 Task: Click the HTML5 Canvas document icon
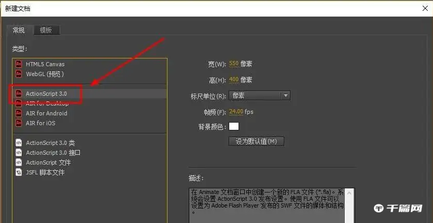19,64
